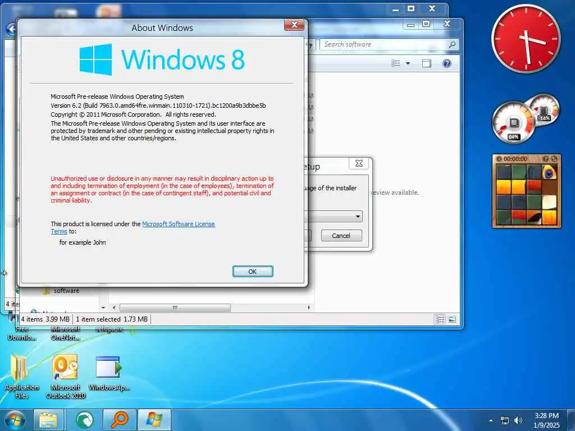The width and height of the screenshot is (575, 431).
Task: Close the About Windows dialog
Action: click(x=294, y=25)
